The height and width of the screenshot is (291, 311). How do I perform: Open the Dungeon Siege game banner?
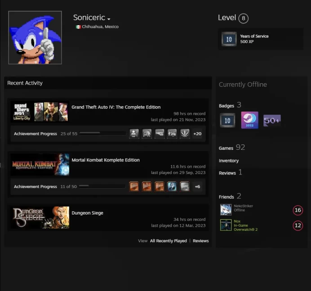pos(40,218)
